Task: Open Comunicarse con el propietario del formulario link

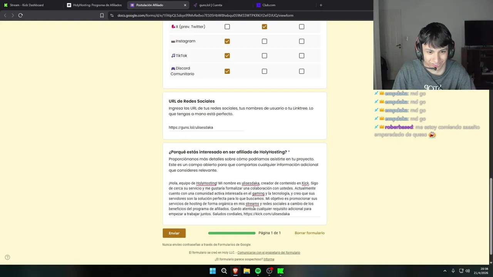Action: point(269,253)
